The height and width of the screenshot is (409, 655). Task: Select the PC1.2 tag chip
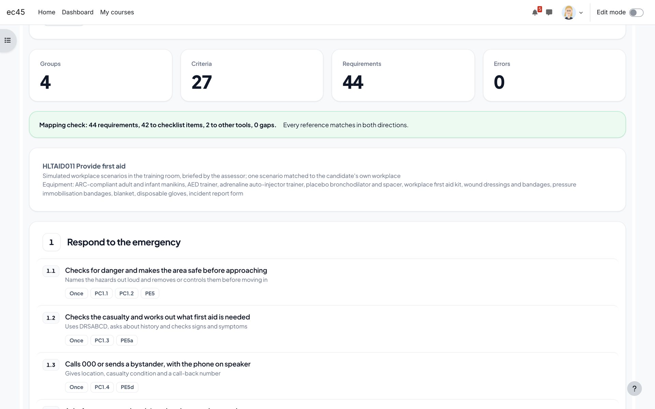[x=127, y=293]
